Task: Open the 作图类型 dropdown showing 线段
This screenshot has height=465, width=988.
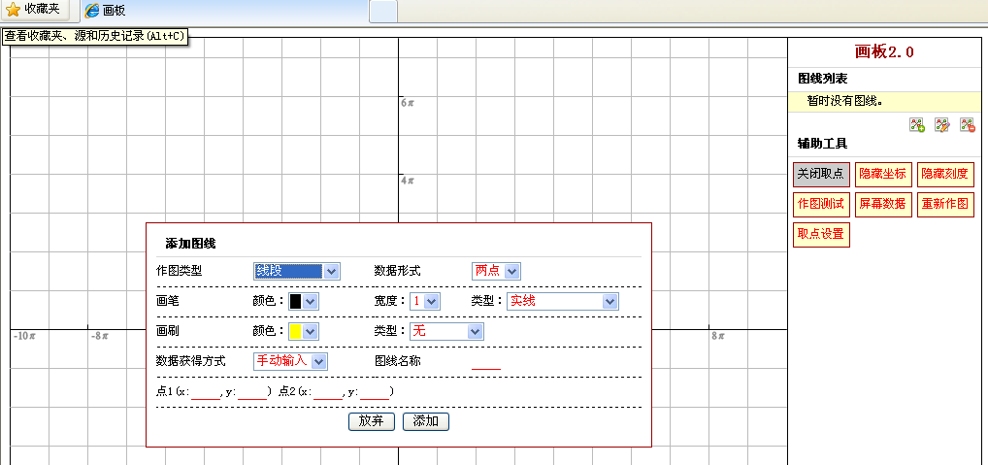Action: (296, 271)
